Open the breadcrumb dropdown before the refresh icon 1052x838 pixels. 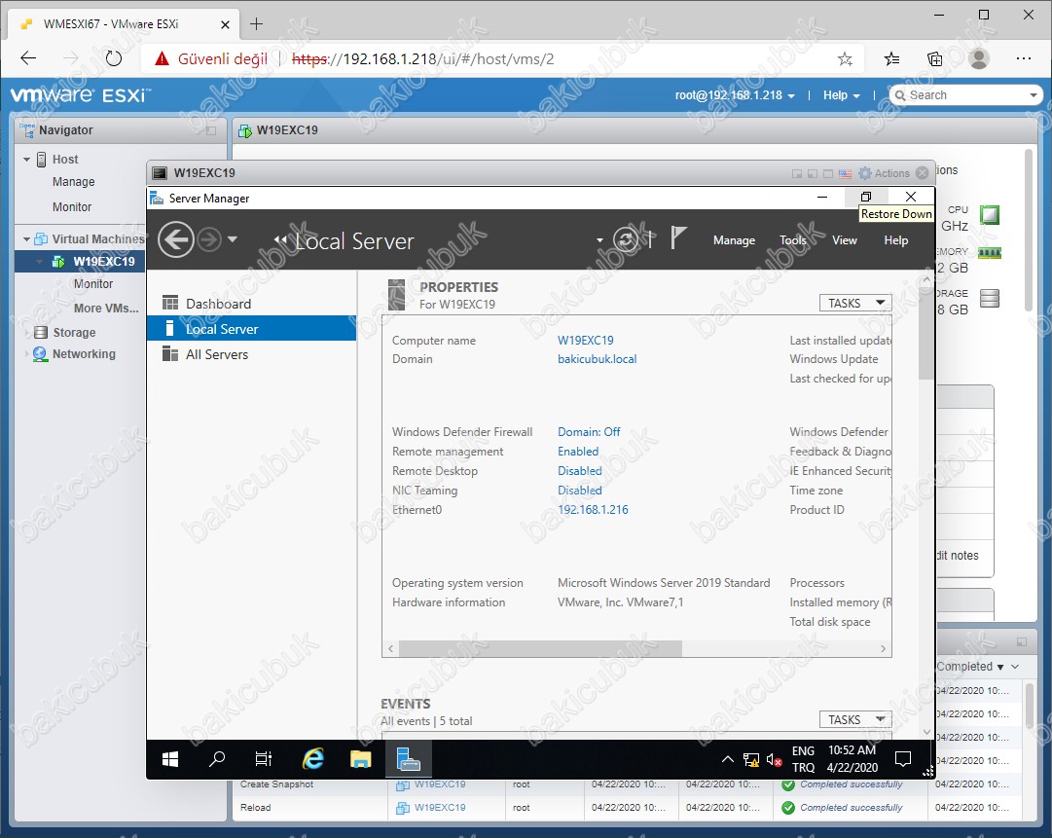[599, 239]
